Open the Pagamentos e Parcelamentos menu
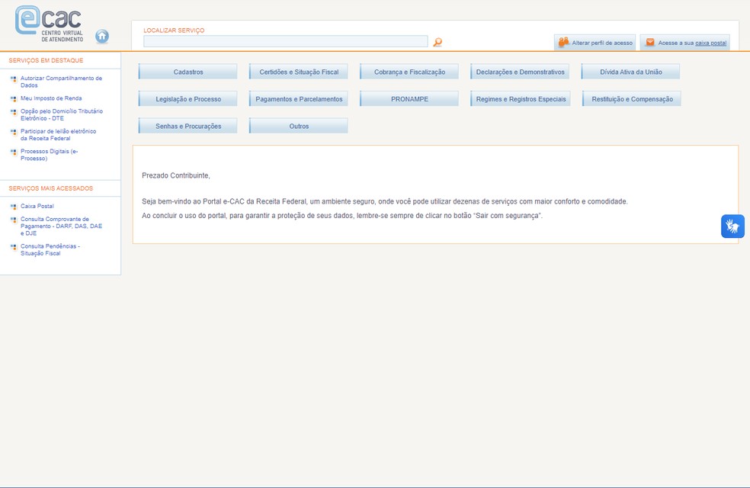Viewport: 750px width, 488px height. click(299, 99)
